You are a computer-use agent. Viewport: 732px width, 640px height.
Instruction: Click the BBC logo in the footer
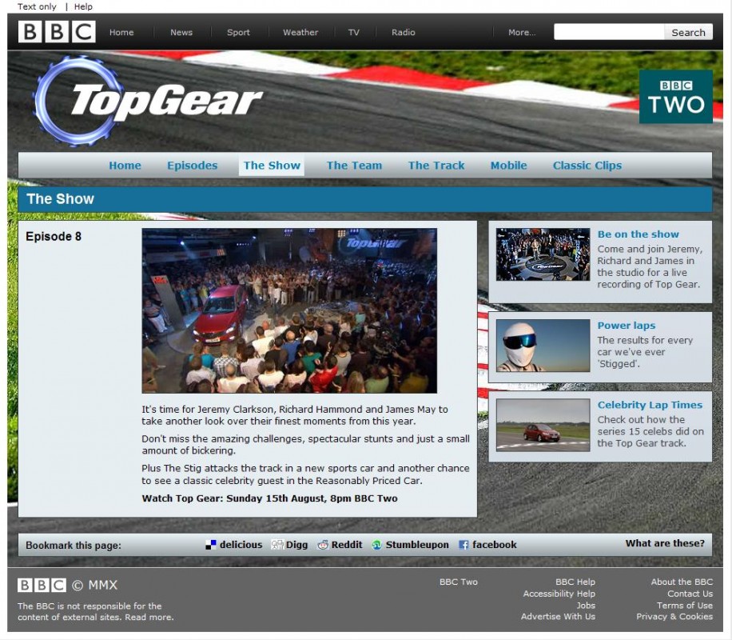pos(42,585)
